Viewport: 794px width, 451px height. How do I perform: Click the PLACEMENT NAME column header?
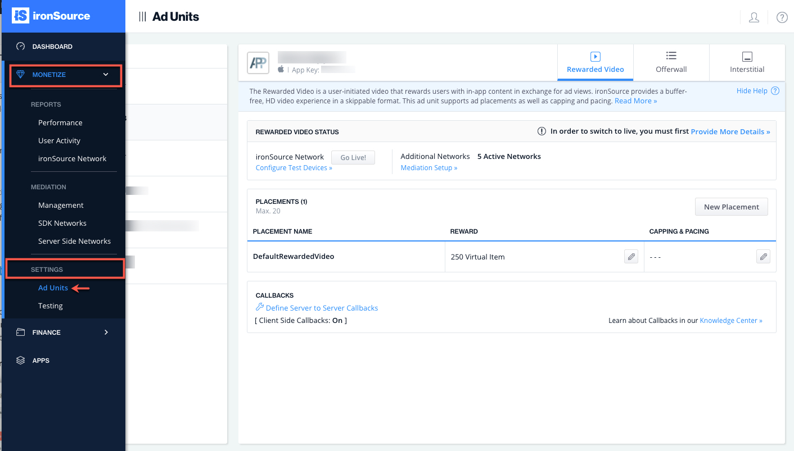(282, 231)
